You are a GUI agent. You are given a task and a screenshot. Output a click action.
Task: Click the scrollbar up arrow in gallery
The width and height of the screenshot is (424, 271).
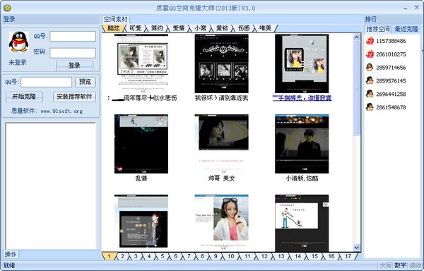coord(356,37)
